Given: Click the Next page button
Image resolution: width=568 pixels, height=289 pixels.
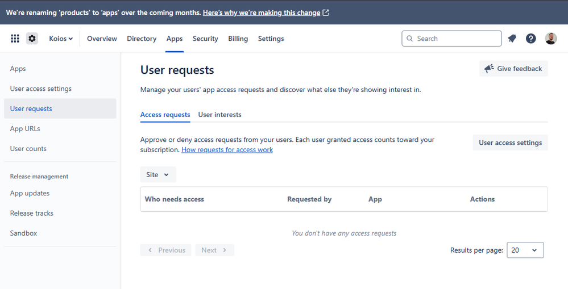Looking at the screenshot, I should 215,250.
